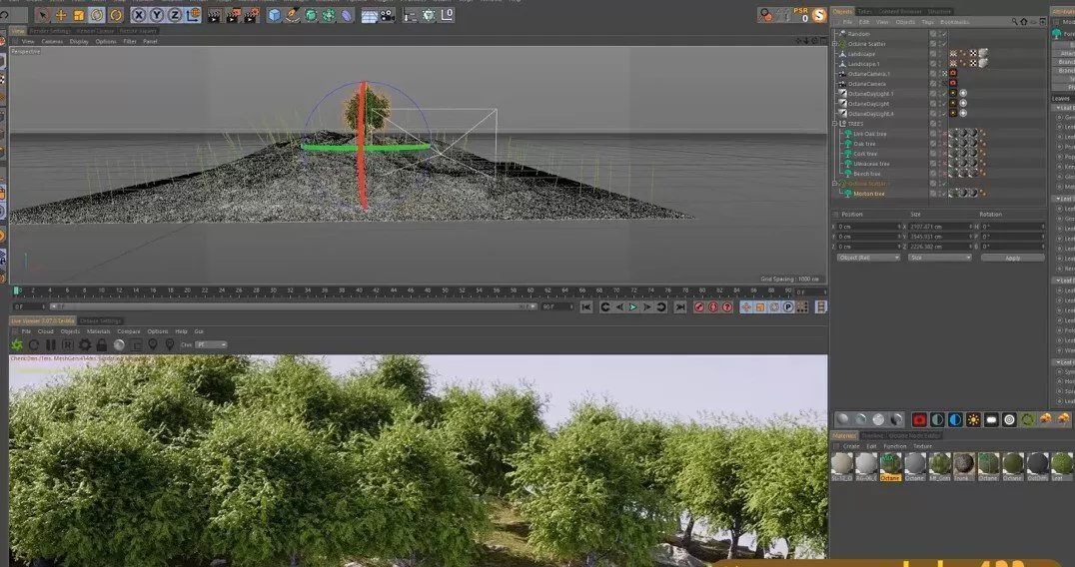The image size is (1075, 567).
Task: Toggle enable checkmark for Octane Scatter
Action: [943, 44]
